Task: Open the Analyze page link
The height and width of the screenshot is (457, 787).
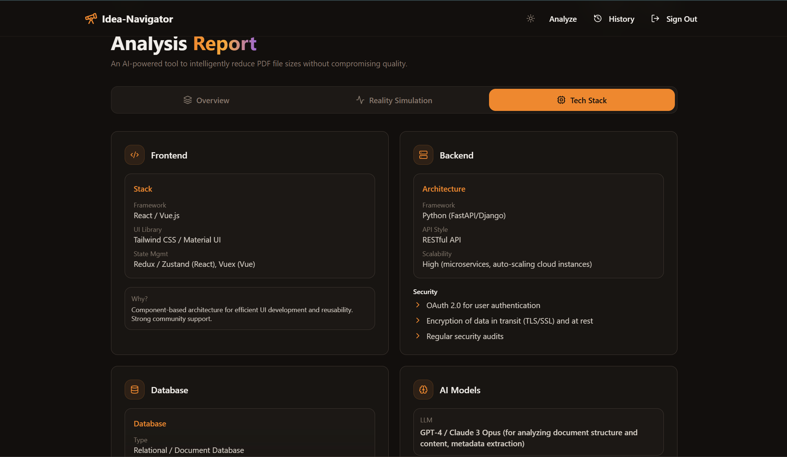Action: pyautogui.click(x=563, y=19)
